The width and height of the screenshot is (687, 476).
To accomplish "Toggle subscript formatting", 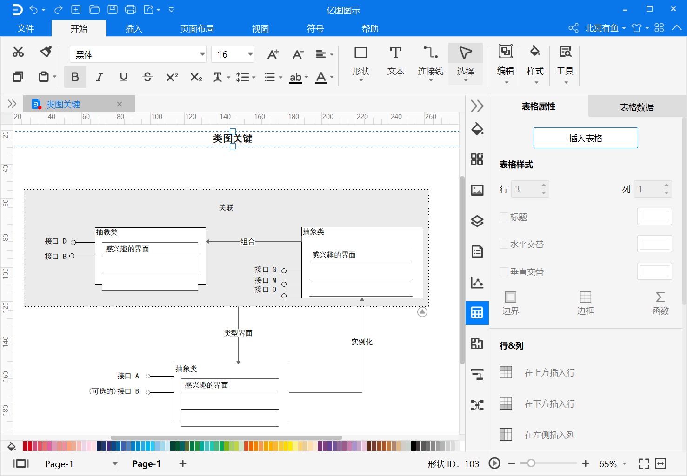I will (196, 77).
